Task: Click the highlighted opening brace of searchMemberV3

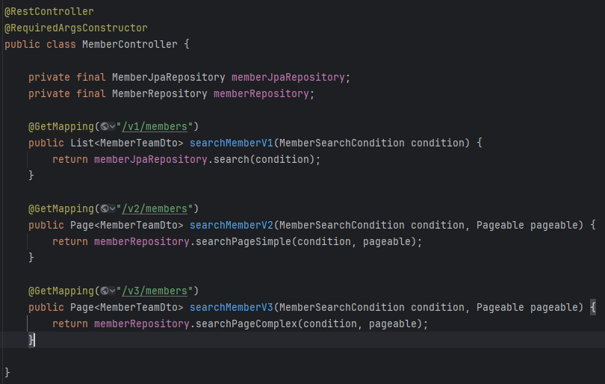Action: point(593,308)
